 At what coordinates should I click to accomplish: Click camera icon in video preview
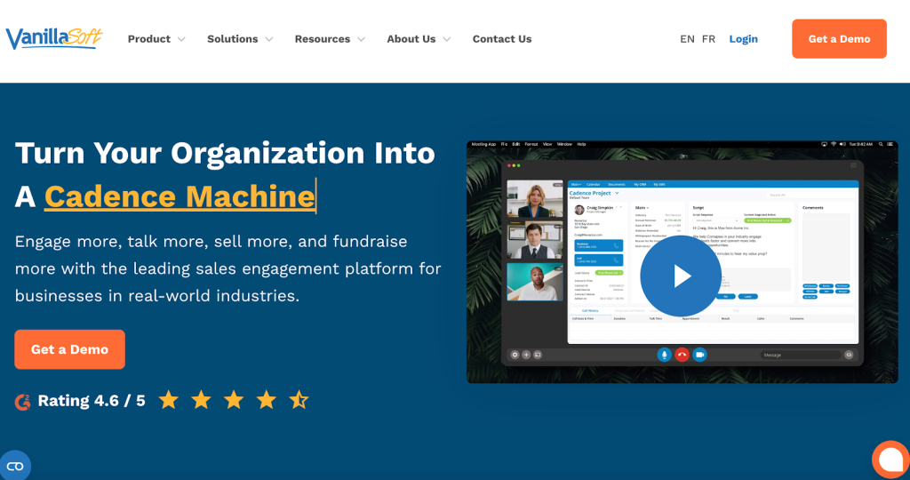click(700, 355)
